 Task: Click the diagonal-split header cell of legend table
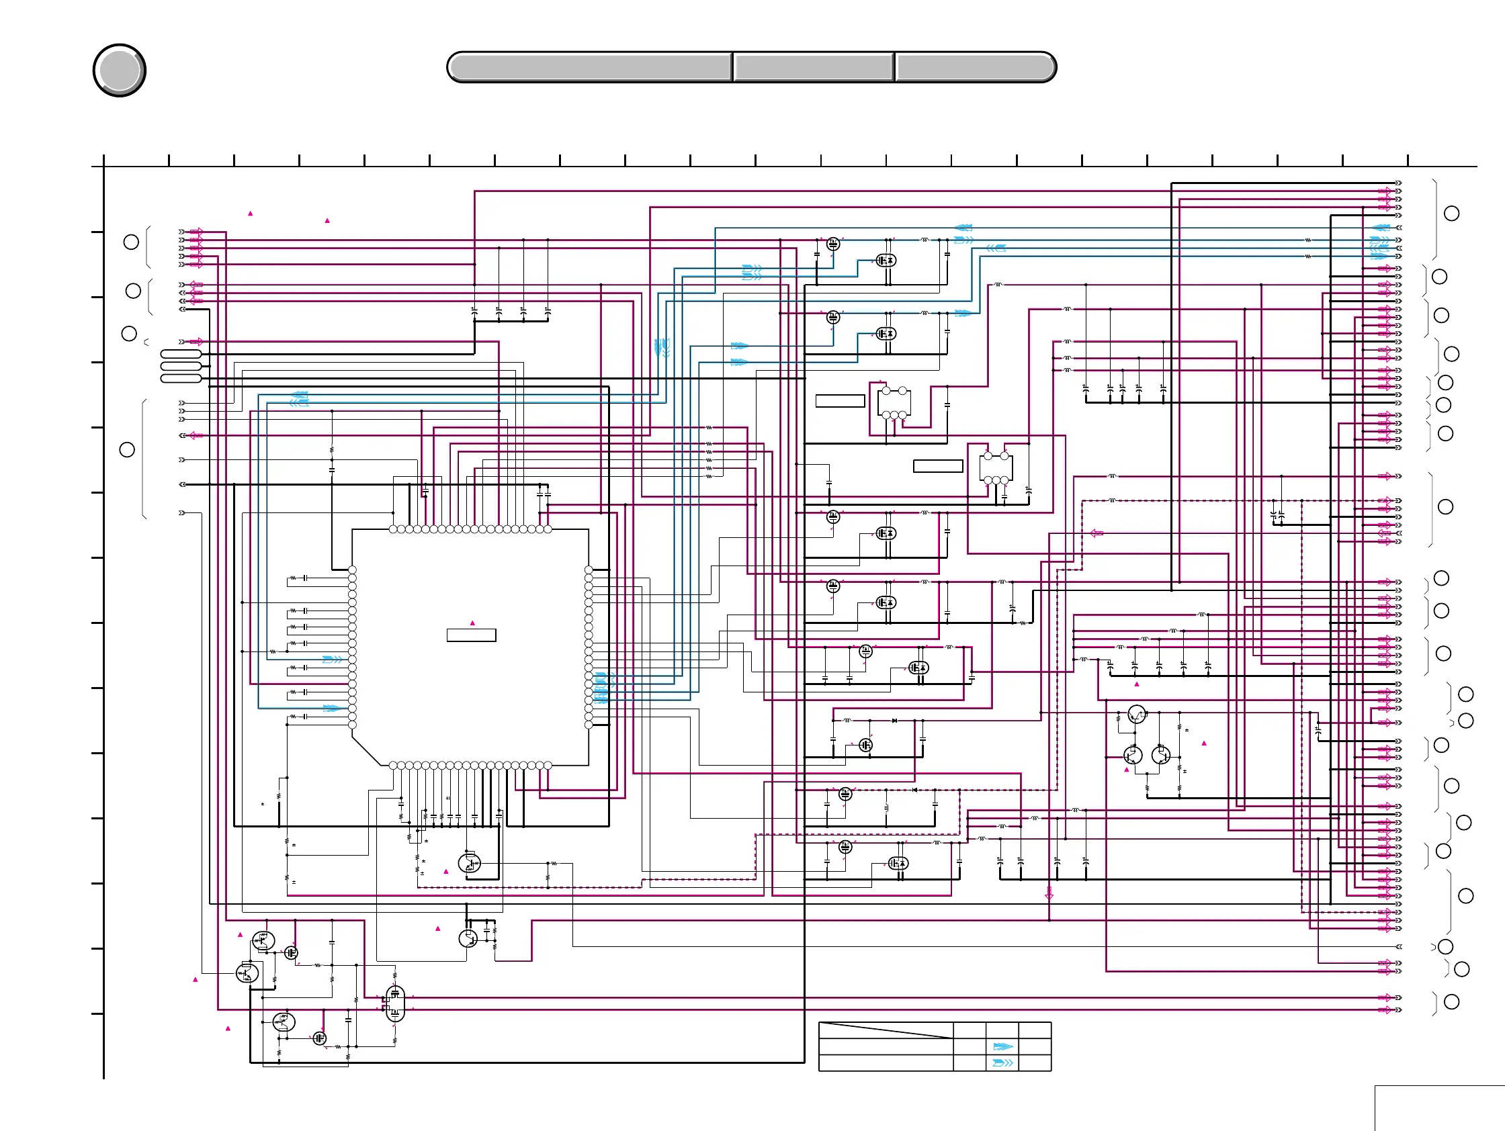(886, 1030)
